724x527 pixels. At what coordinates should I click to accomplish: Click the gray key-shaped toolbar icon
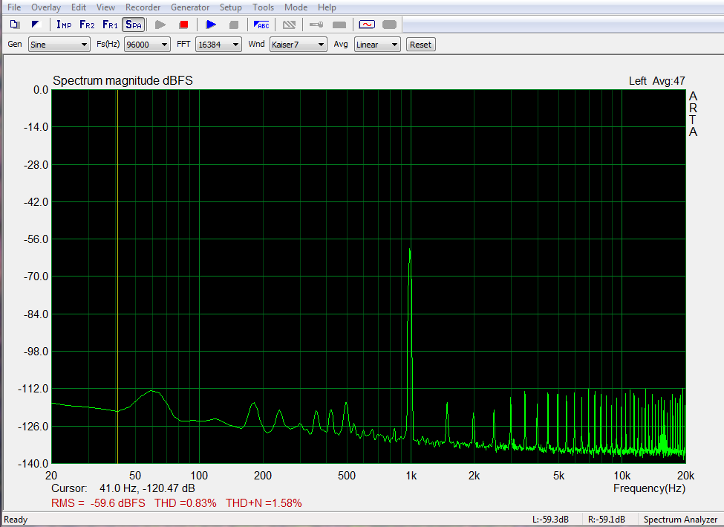[x=316, y=25]
